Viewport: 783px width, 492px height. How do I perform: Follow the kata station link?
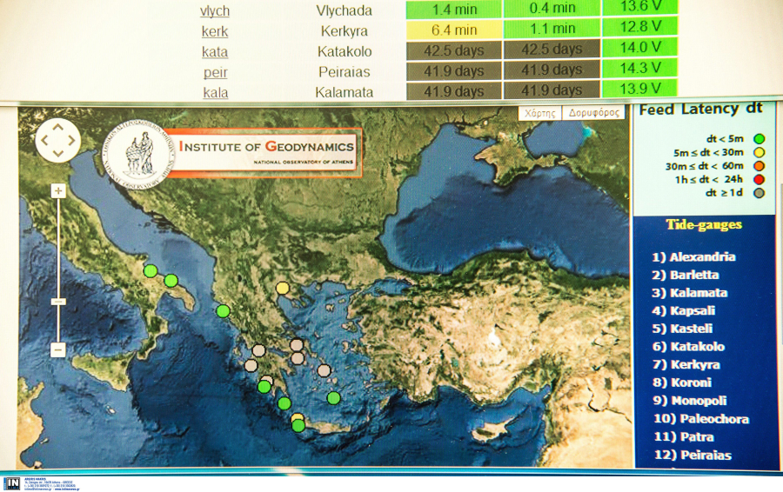pyautogui.click(x=215, y=51)
